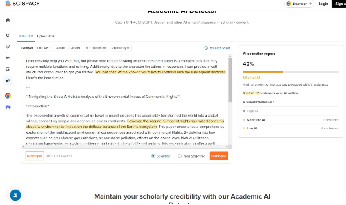Open the Discord icon in sidebar
Viewport: 346px width, 205px height.
pos(8,107)
